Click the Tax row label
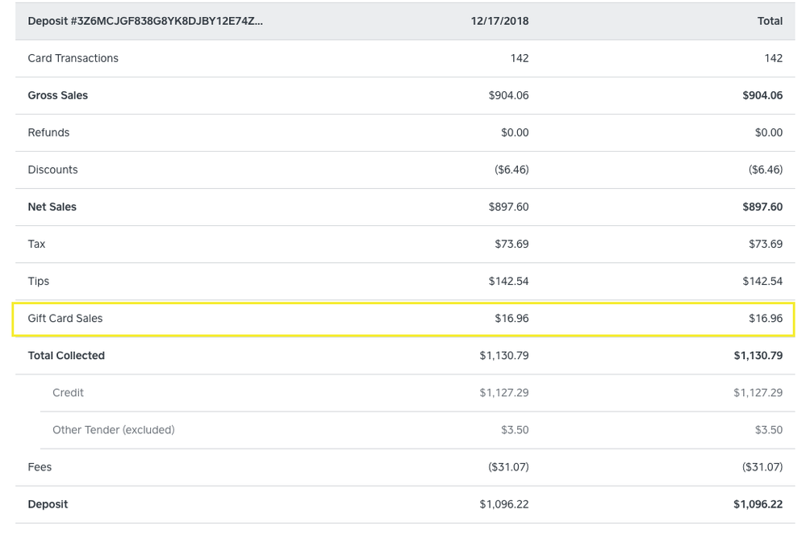The image size is (806, 535). (36, 244)
